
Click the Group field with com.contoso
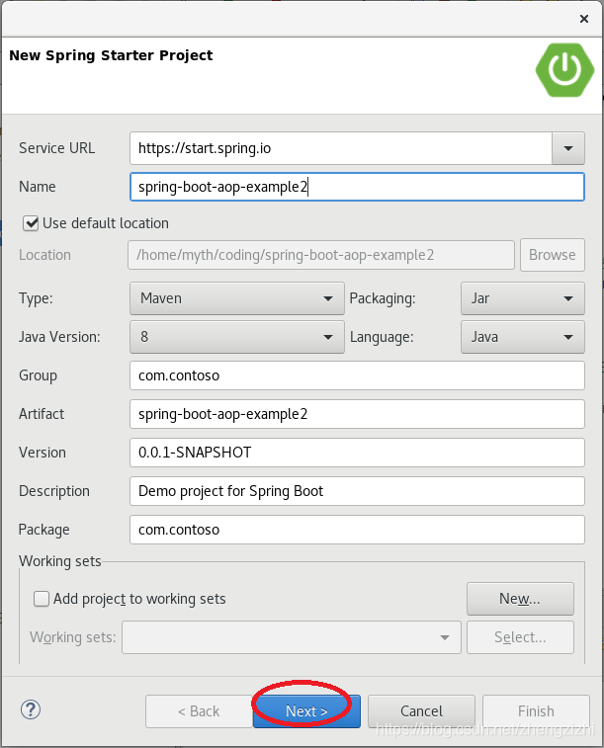point(357,375)
